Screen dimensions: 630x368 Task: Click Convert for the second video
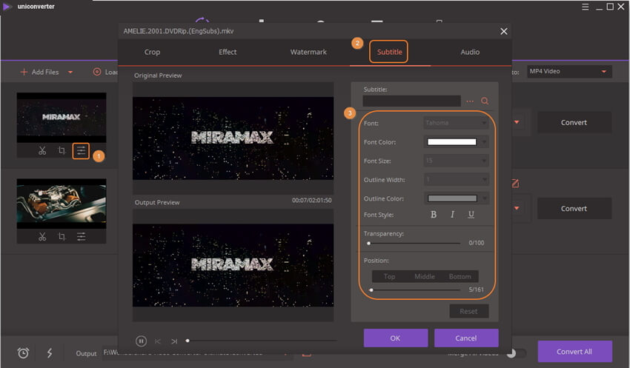tap(574, 208)
